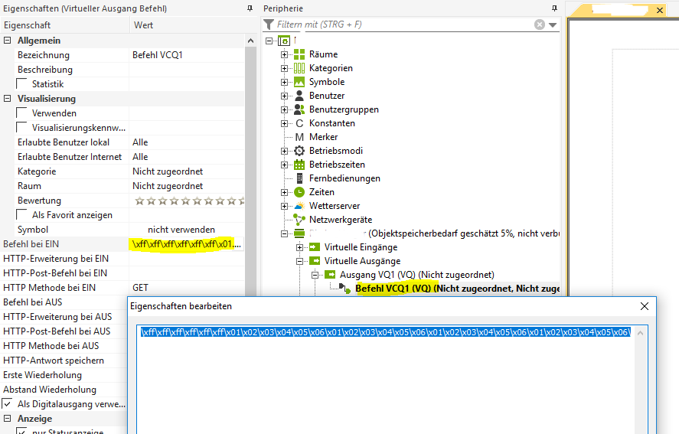Close the yellow document tab

point(660,10)
